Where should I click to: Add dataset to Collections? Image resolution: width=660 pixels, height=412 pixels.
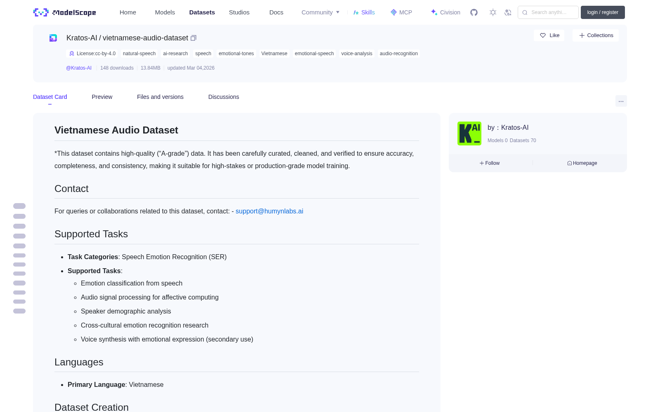tap(596, 35)
